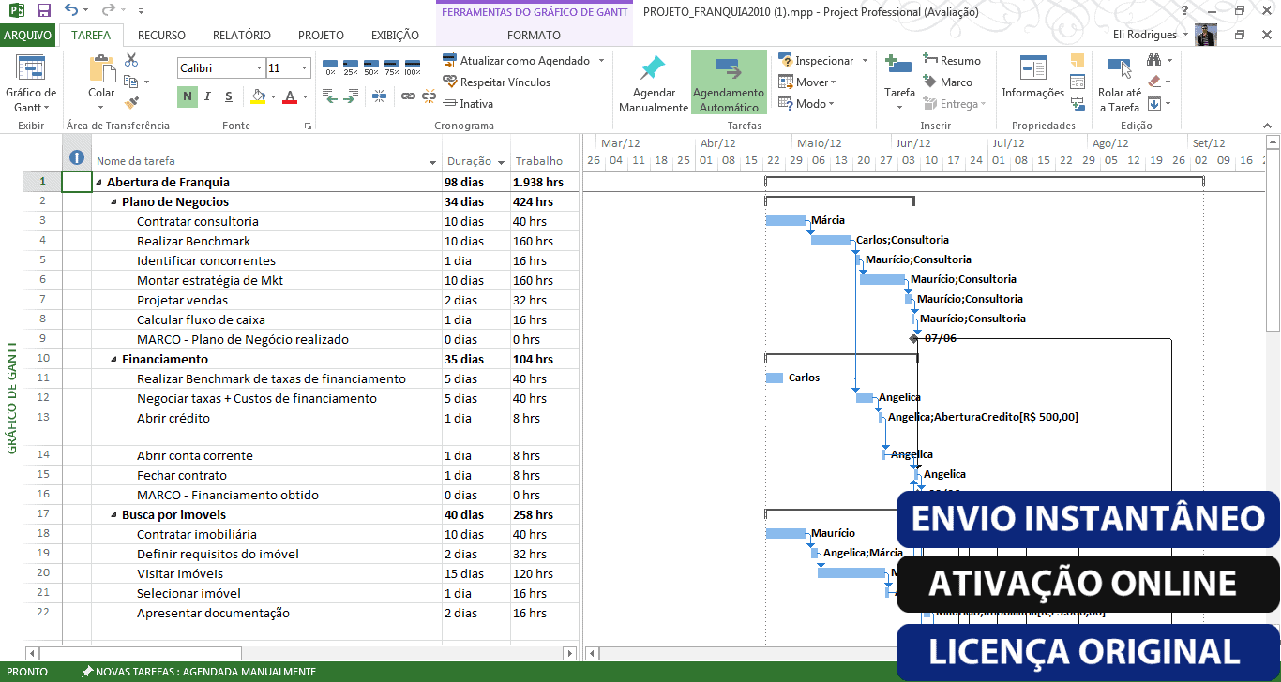
Task: Insert a Resumo summary task
Action: point(952,61)
